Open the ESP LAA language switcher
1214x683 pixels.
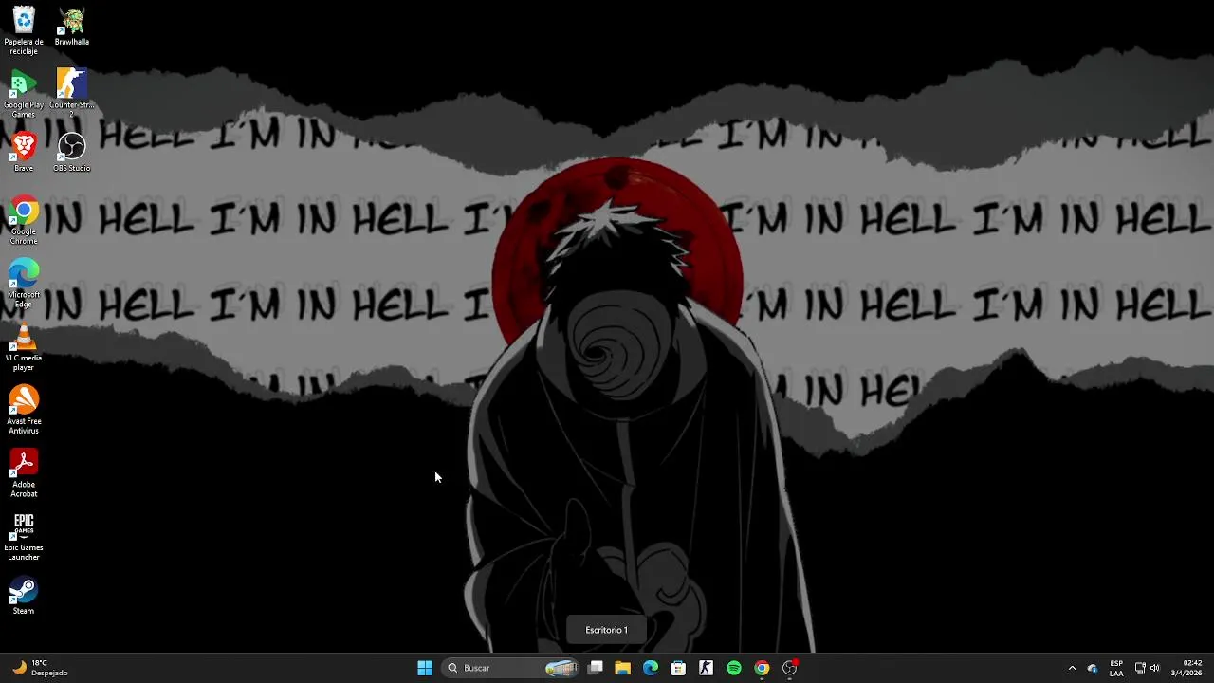click(x=1116, y=668)
